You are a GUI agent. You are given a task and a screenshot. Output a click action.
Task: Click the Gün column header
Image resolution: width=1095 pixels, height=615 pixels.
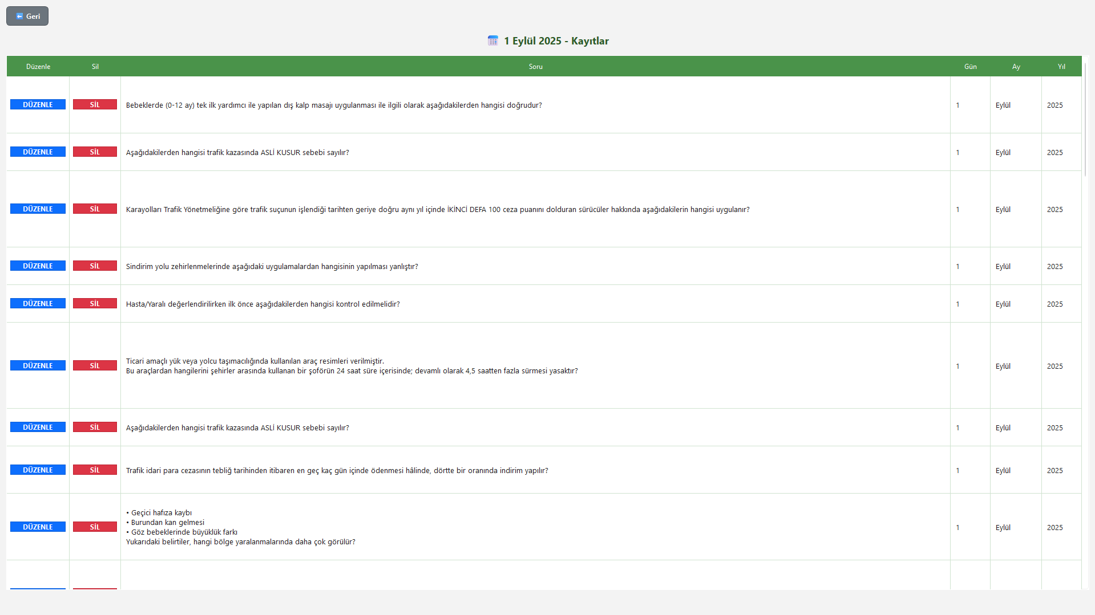970,67
